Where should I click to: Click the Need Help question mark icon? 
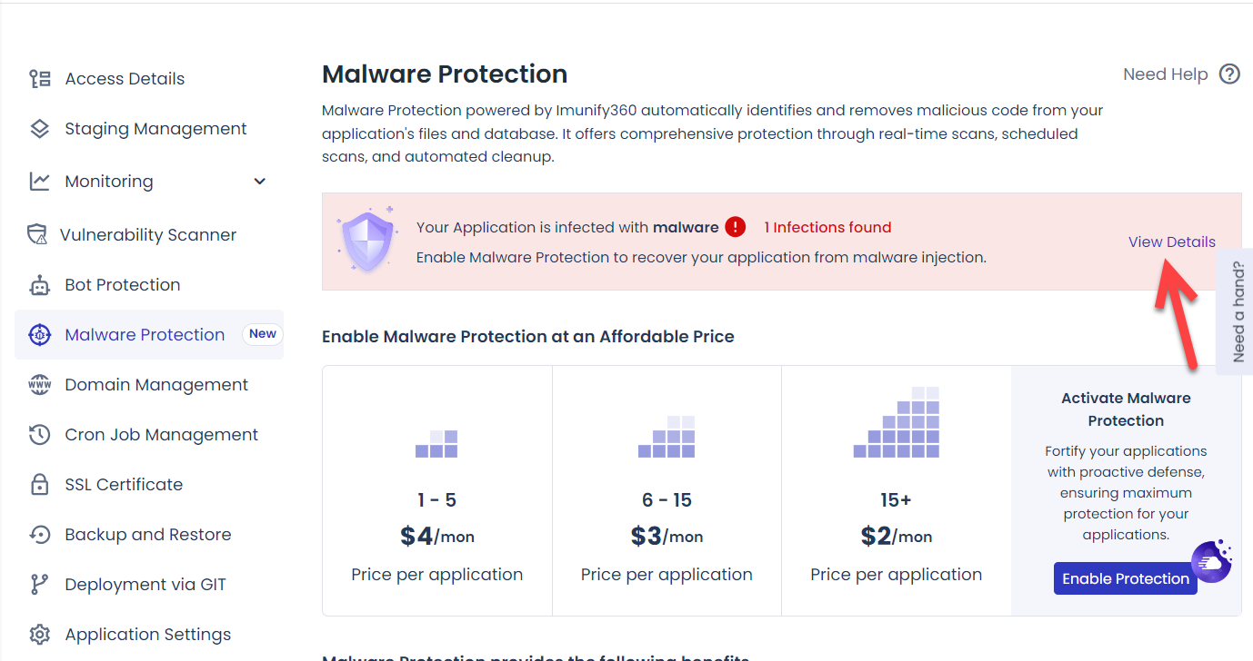(1229, 74)
